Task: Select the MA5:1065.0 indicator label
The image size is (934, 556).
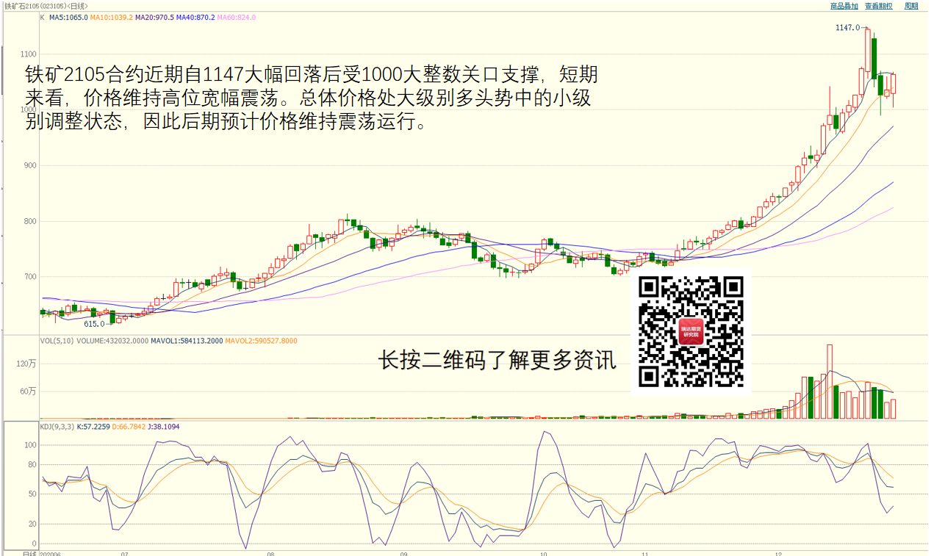Action: tap(68, 18)
